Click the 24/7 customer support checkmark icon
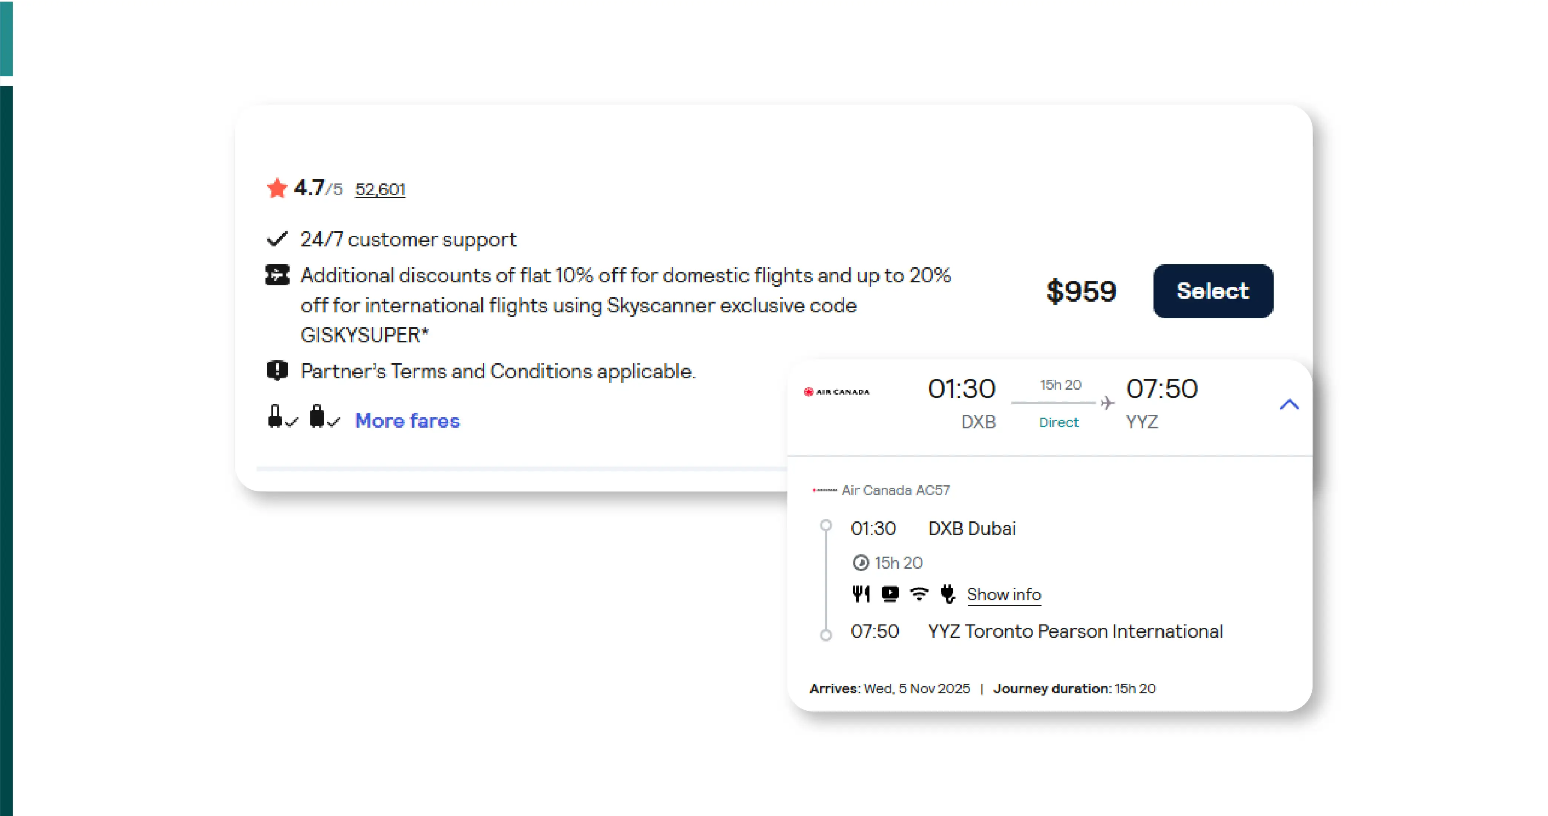Screen dimensions: 1548x816 pos(277,239)
